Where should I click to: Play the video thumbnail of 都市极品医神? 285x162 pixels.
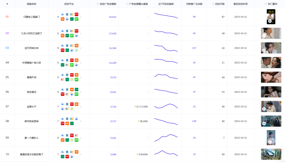click(x=264, y=124)
